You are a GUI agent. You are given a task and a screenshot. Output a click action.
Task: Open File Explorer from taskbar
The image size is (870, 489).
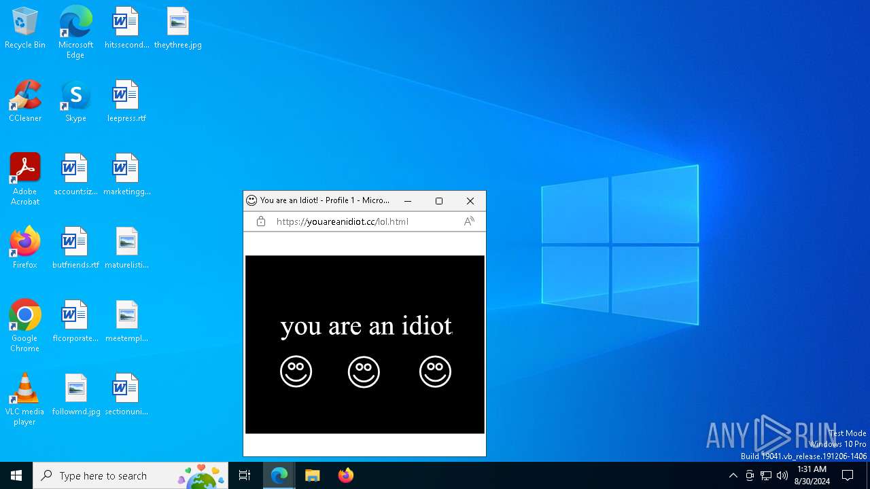(x=313, y=475)
